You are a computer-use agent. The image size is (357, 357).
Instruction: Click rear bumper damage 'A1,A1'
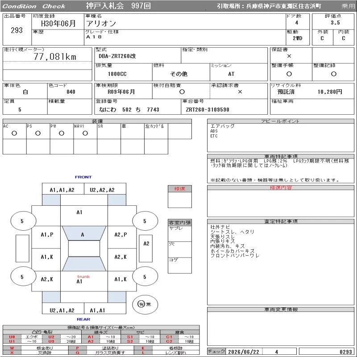[97, 310]
